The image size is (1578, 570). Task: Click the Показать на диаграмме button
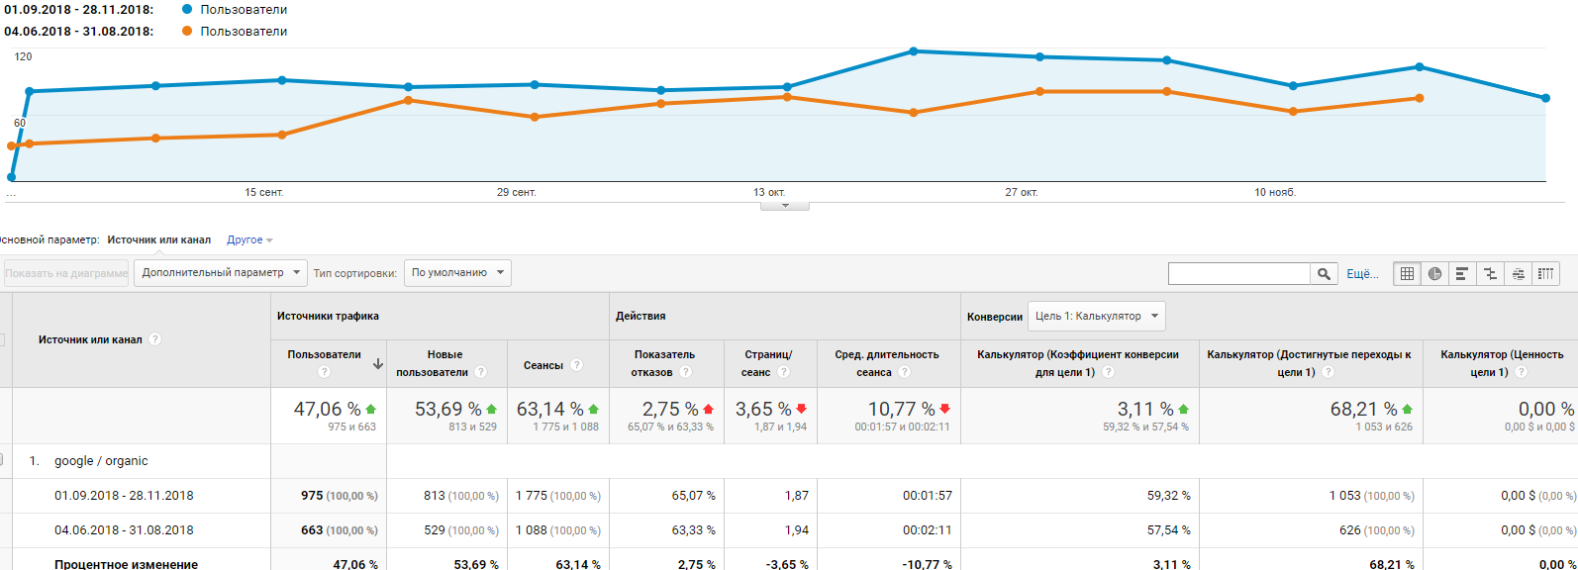coord(66,273)
